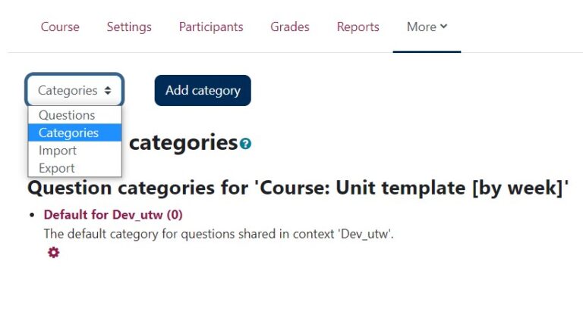Click the gear icon under Default for Dev_utw
The width and height of the screenshot is (583, 330).
53,252
